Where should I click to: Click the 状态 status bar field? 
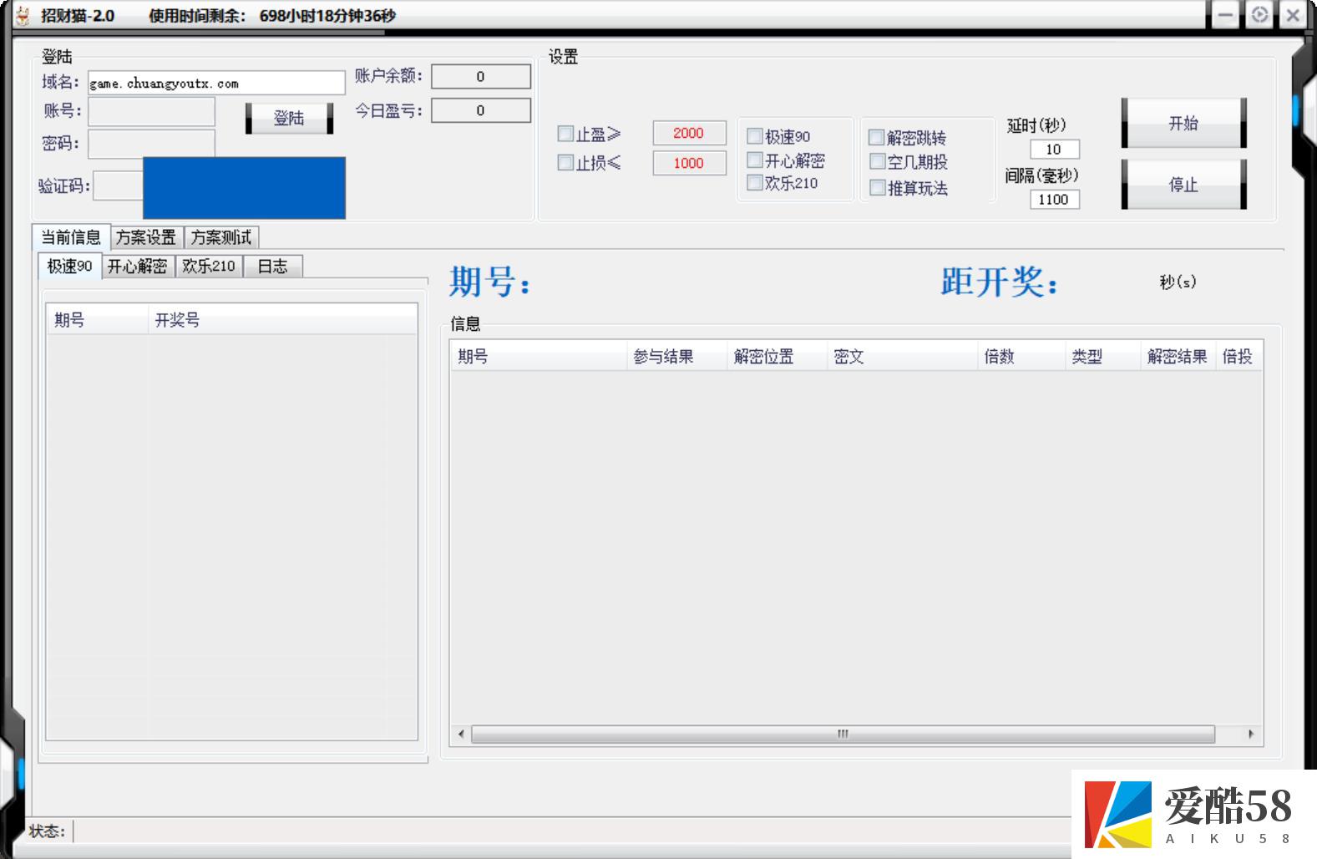572,831
